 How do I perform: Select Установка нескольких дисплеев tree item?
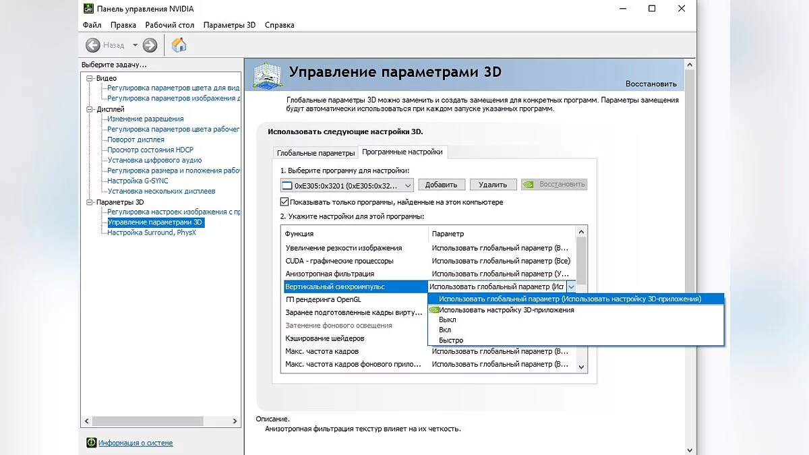pos(161,191)
